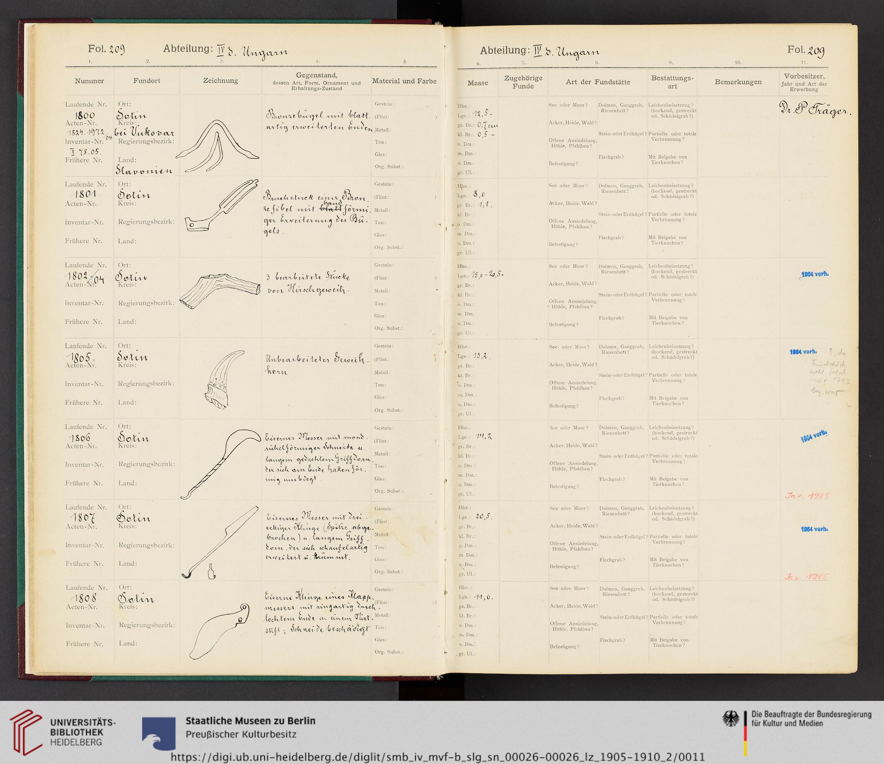Click length value '11,6' for entry 1808
Screen dimensions: 884x764
[483, 597]
